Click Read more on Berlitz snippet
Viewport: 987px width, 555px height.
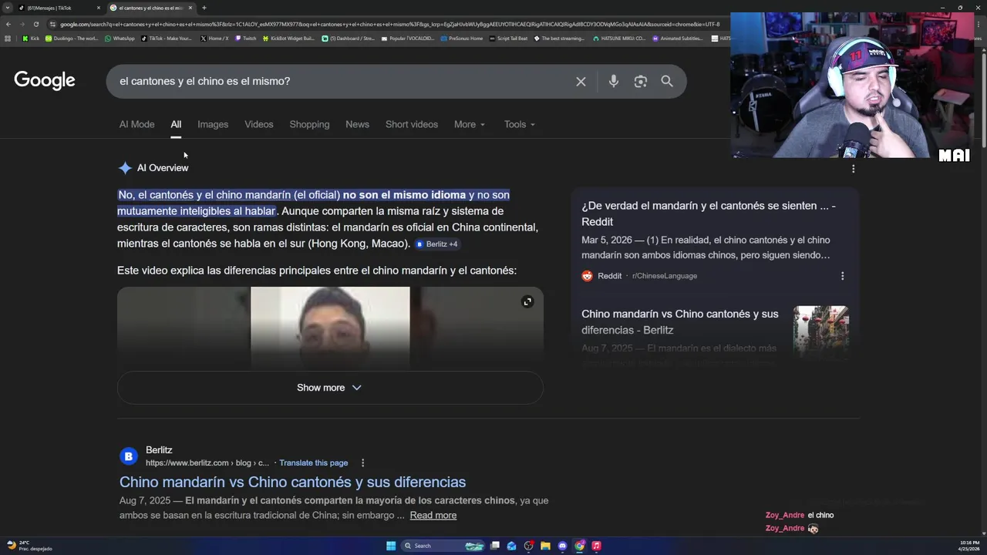click(x=433, y=515)
